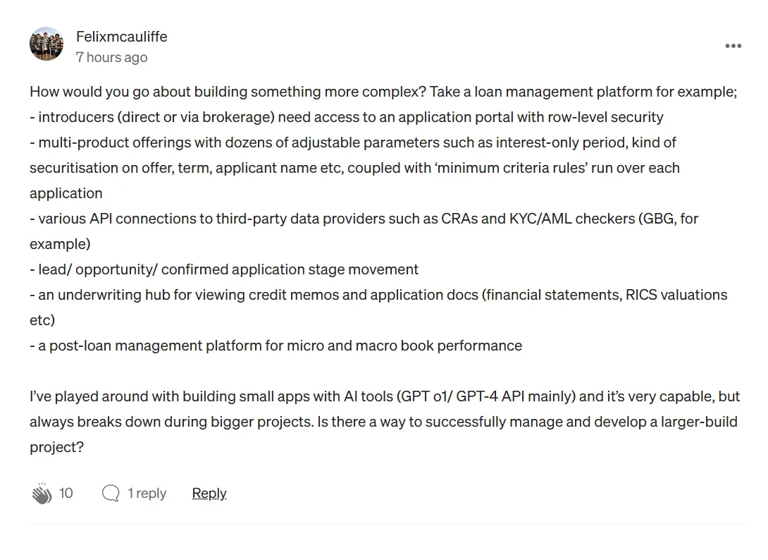Click the words "RICS valuations"
The width and height of the screenshot is (768, 560).
(x=676, y=295)
